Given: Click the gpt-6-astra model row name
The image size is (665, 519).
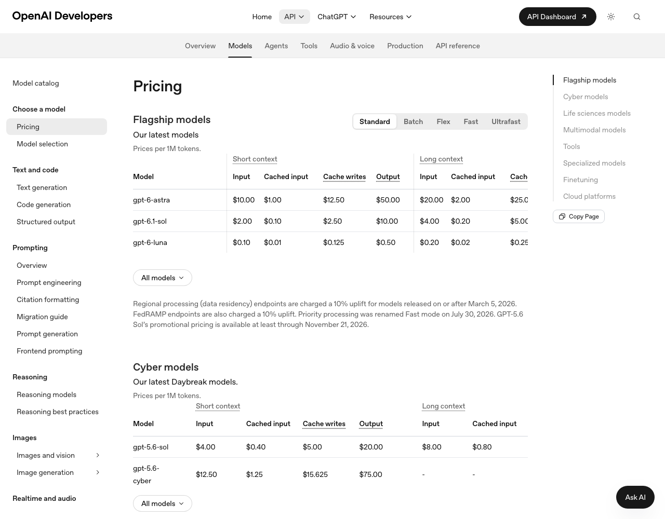Looking at the screenshot, I should point(151,200).
